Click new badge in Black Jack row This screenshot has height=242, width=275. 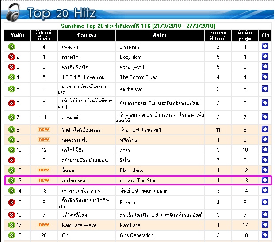tap(44, 170)
